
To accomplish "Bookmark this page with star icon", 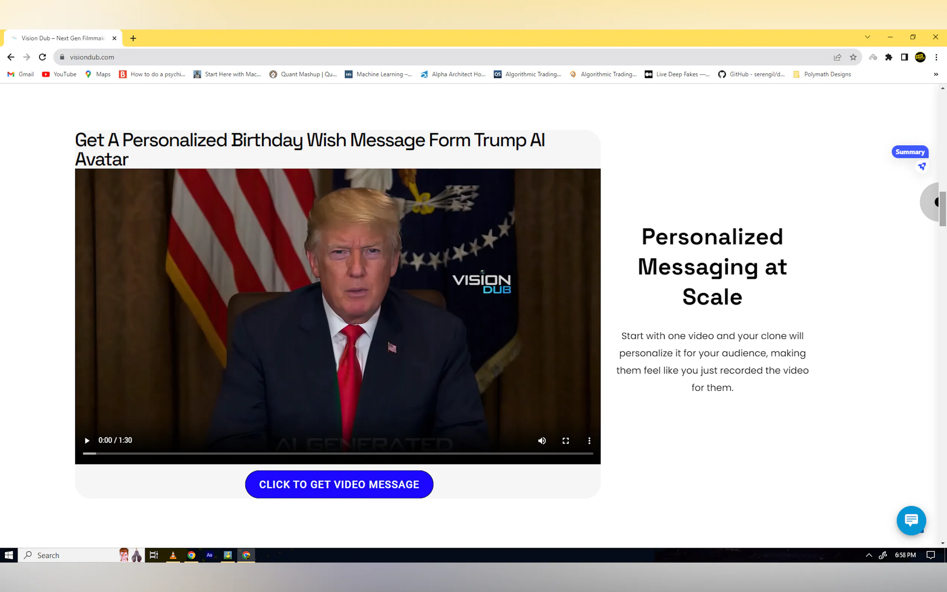I will 853,57.
